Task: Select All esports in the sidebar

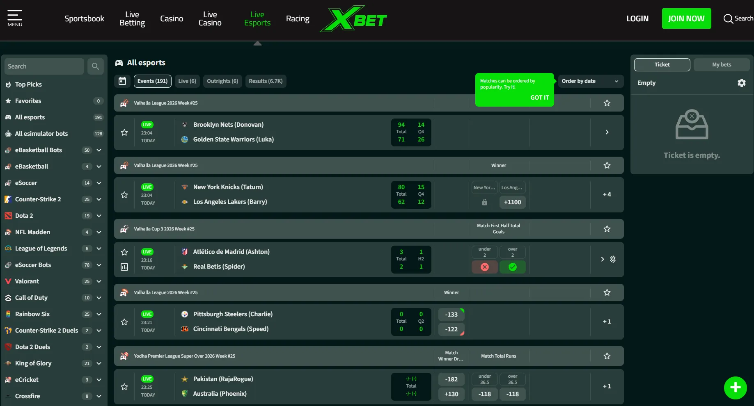Action: [54, 117]
